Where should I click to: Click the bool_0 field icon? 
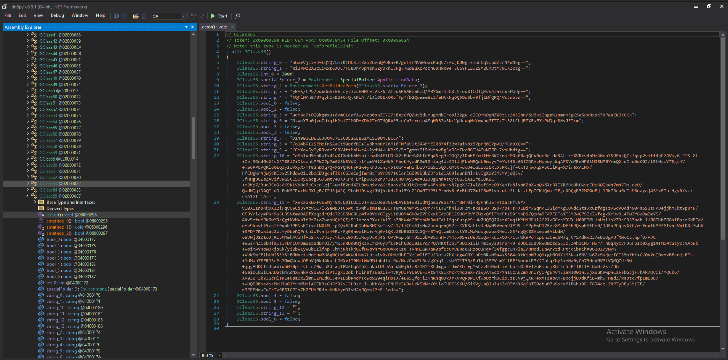41,239
